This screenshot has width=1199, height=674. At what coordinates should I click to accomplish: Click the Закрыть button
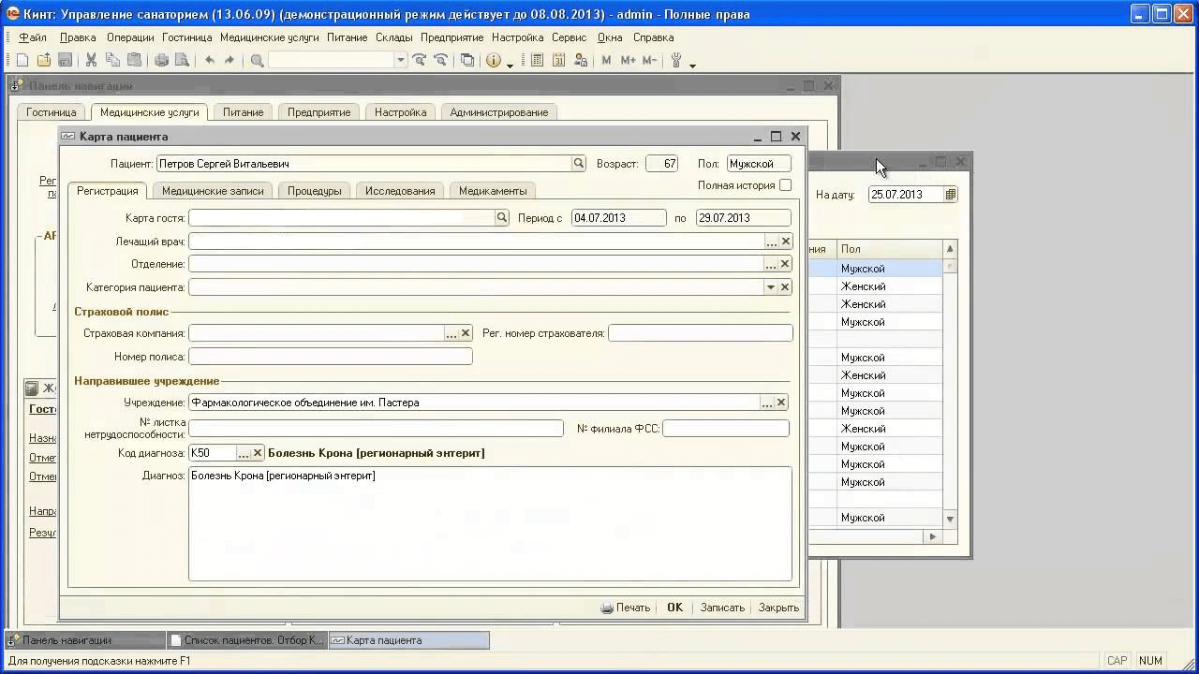coord(778,608)
